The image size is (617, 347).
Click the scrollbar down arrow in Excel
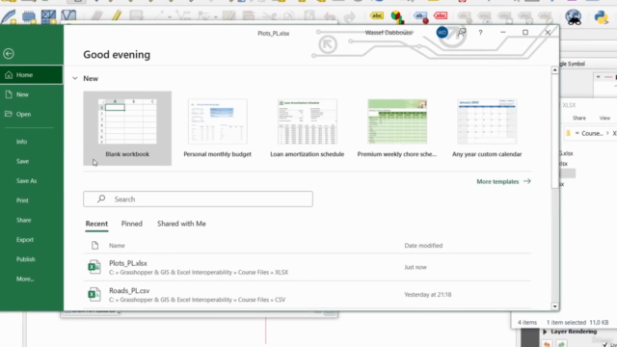coord(555,307)
